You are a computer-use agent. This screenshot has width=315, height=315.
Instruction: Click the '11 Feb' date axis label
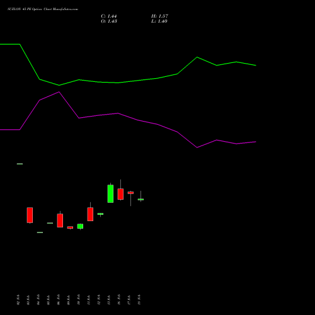(89, 300)
